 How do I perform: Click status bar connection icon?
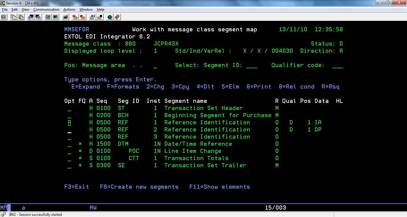[4, 214]
